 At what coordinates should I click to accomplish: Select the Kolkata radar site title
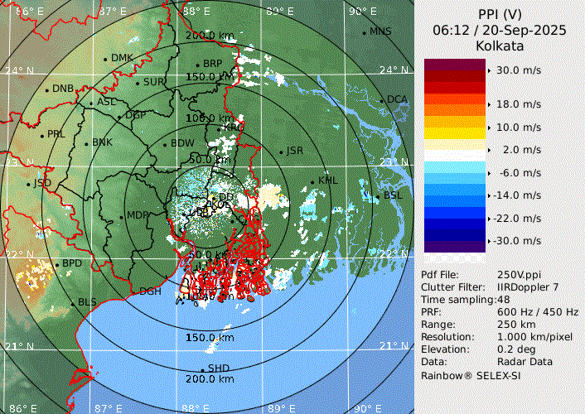pos(499,45)
